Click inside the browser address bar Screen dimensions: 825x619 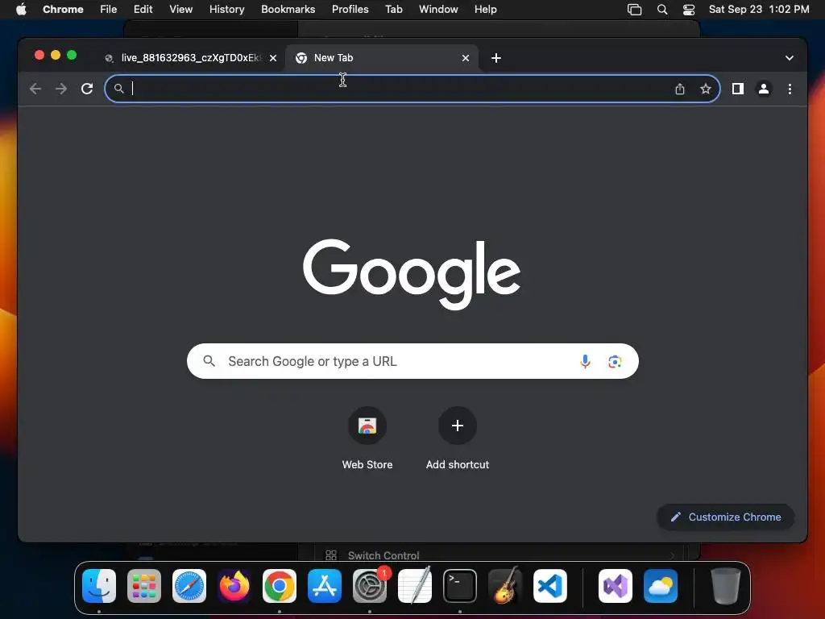coord(412,89)
